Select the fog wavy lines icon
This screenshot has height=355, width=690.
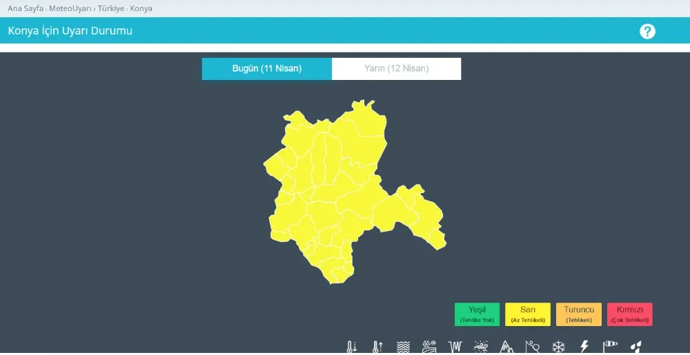point(404,347)
